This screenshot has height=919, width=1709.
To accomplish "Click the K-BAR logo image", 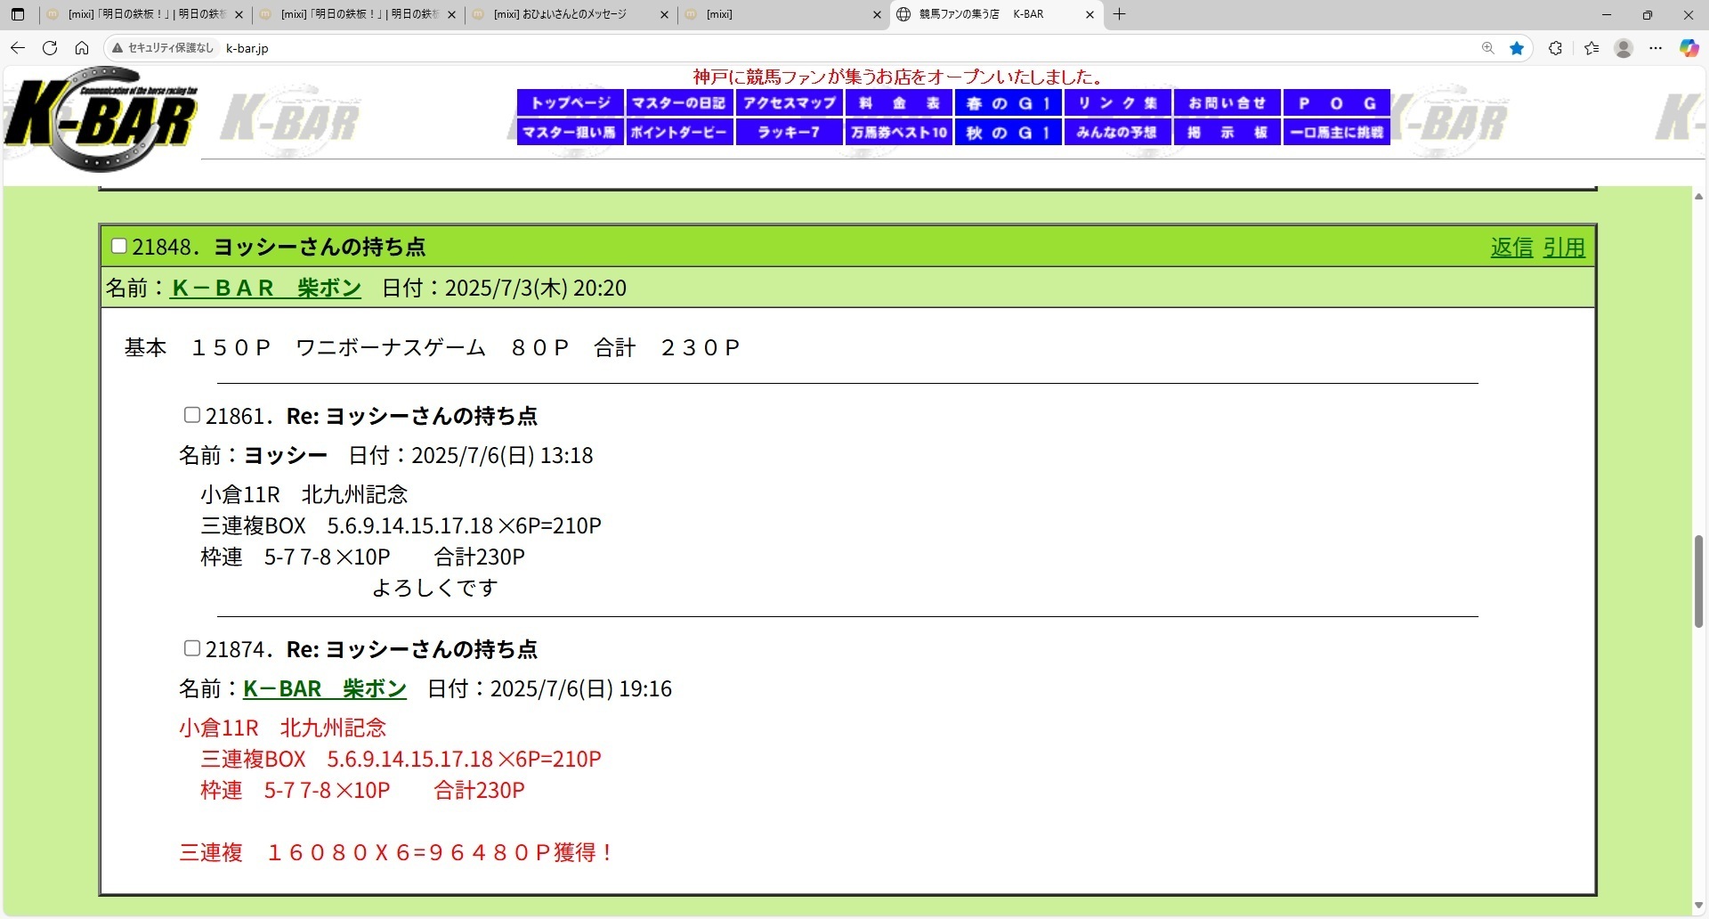I will click(x=101, y=120).
